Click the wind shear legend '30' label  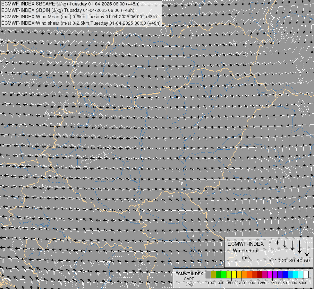292,260
